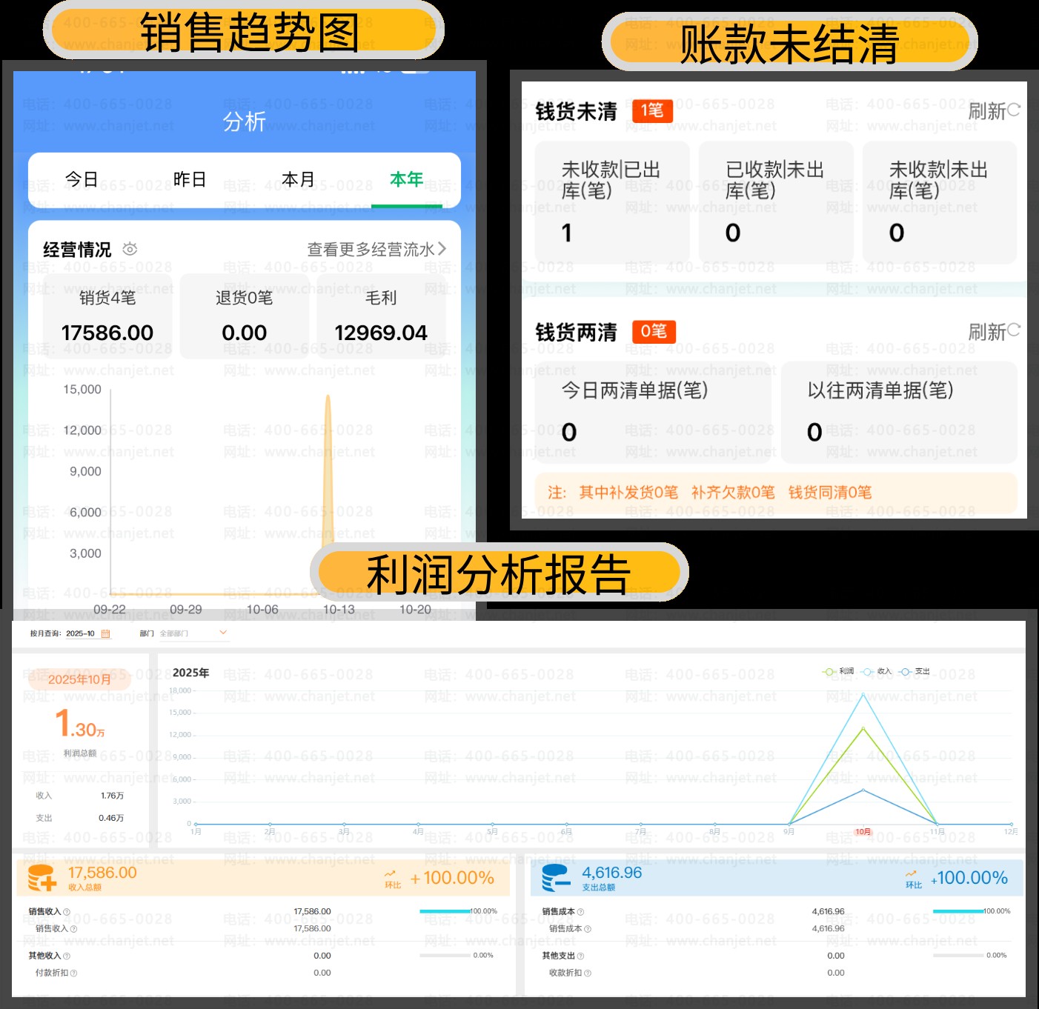Click help icon next to 销售成本 bold heading
This screenshot has width=1039, height=1009.
click(x=580, y=912)
